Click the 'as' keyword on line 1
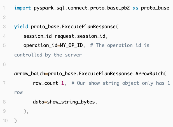Image resolution: width=173 pixels, height=127 pixels. coord(135,8)
